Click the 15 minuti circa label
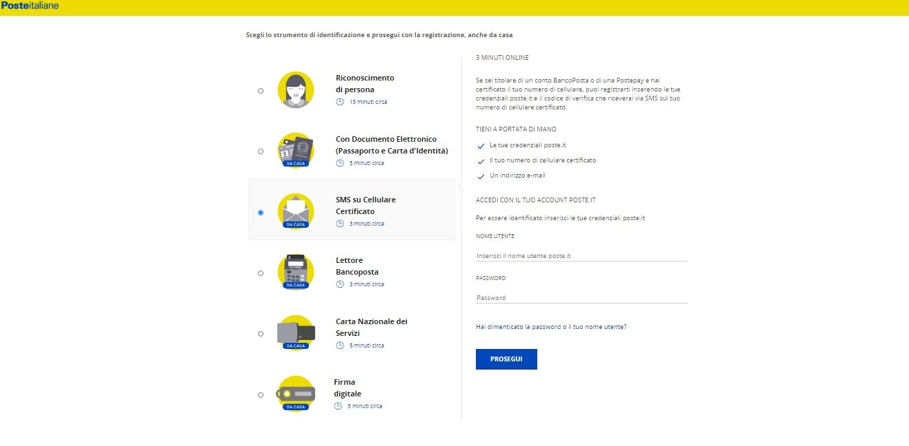 (x=368, y=102)
